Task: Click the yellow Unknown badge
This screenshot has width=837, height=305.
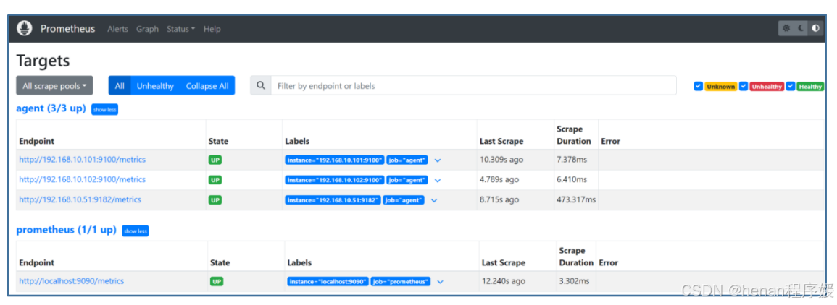Action: click(x=720, y=86)
